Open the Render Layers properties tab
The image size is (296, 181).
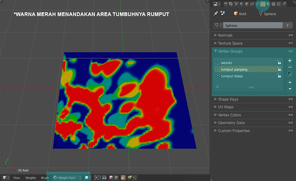(231, 4)
